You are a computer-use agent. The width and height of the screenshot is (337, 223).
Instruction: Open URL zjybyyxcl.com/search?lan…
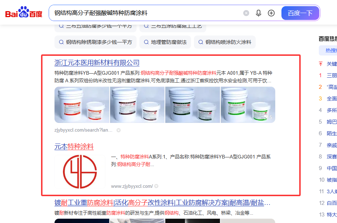click(x=84, y=130)
